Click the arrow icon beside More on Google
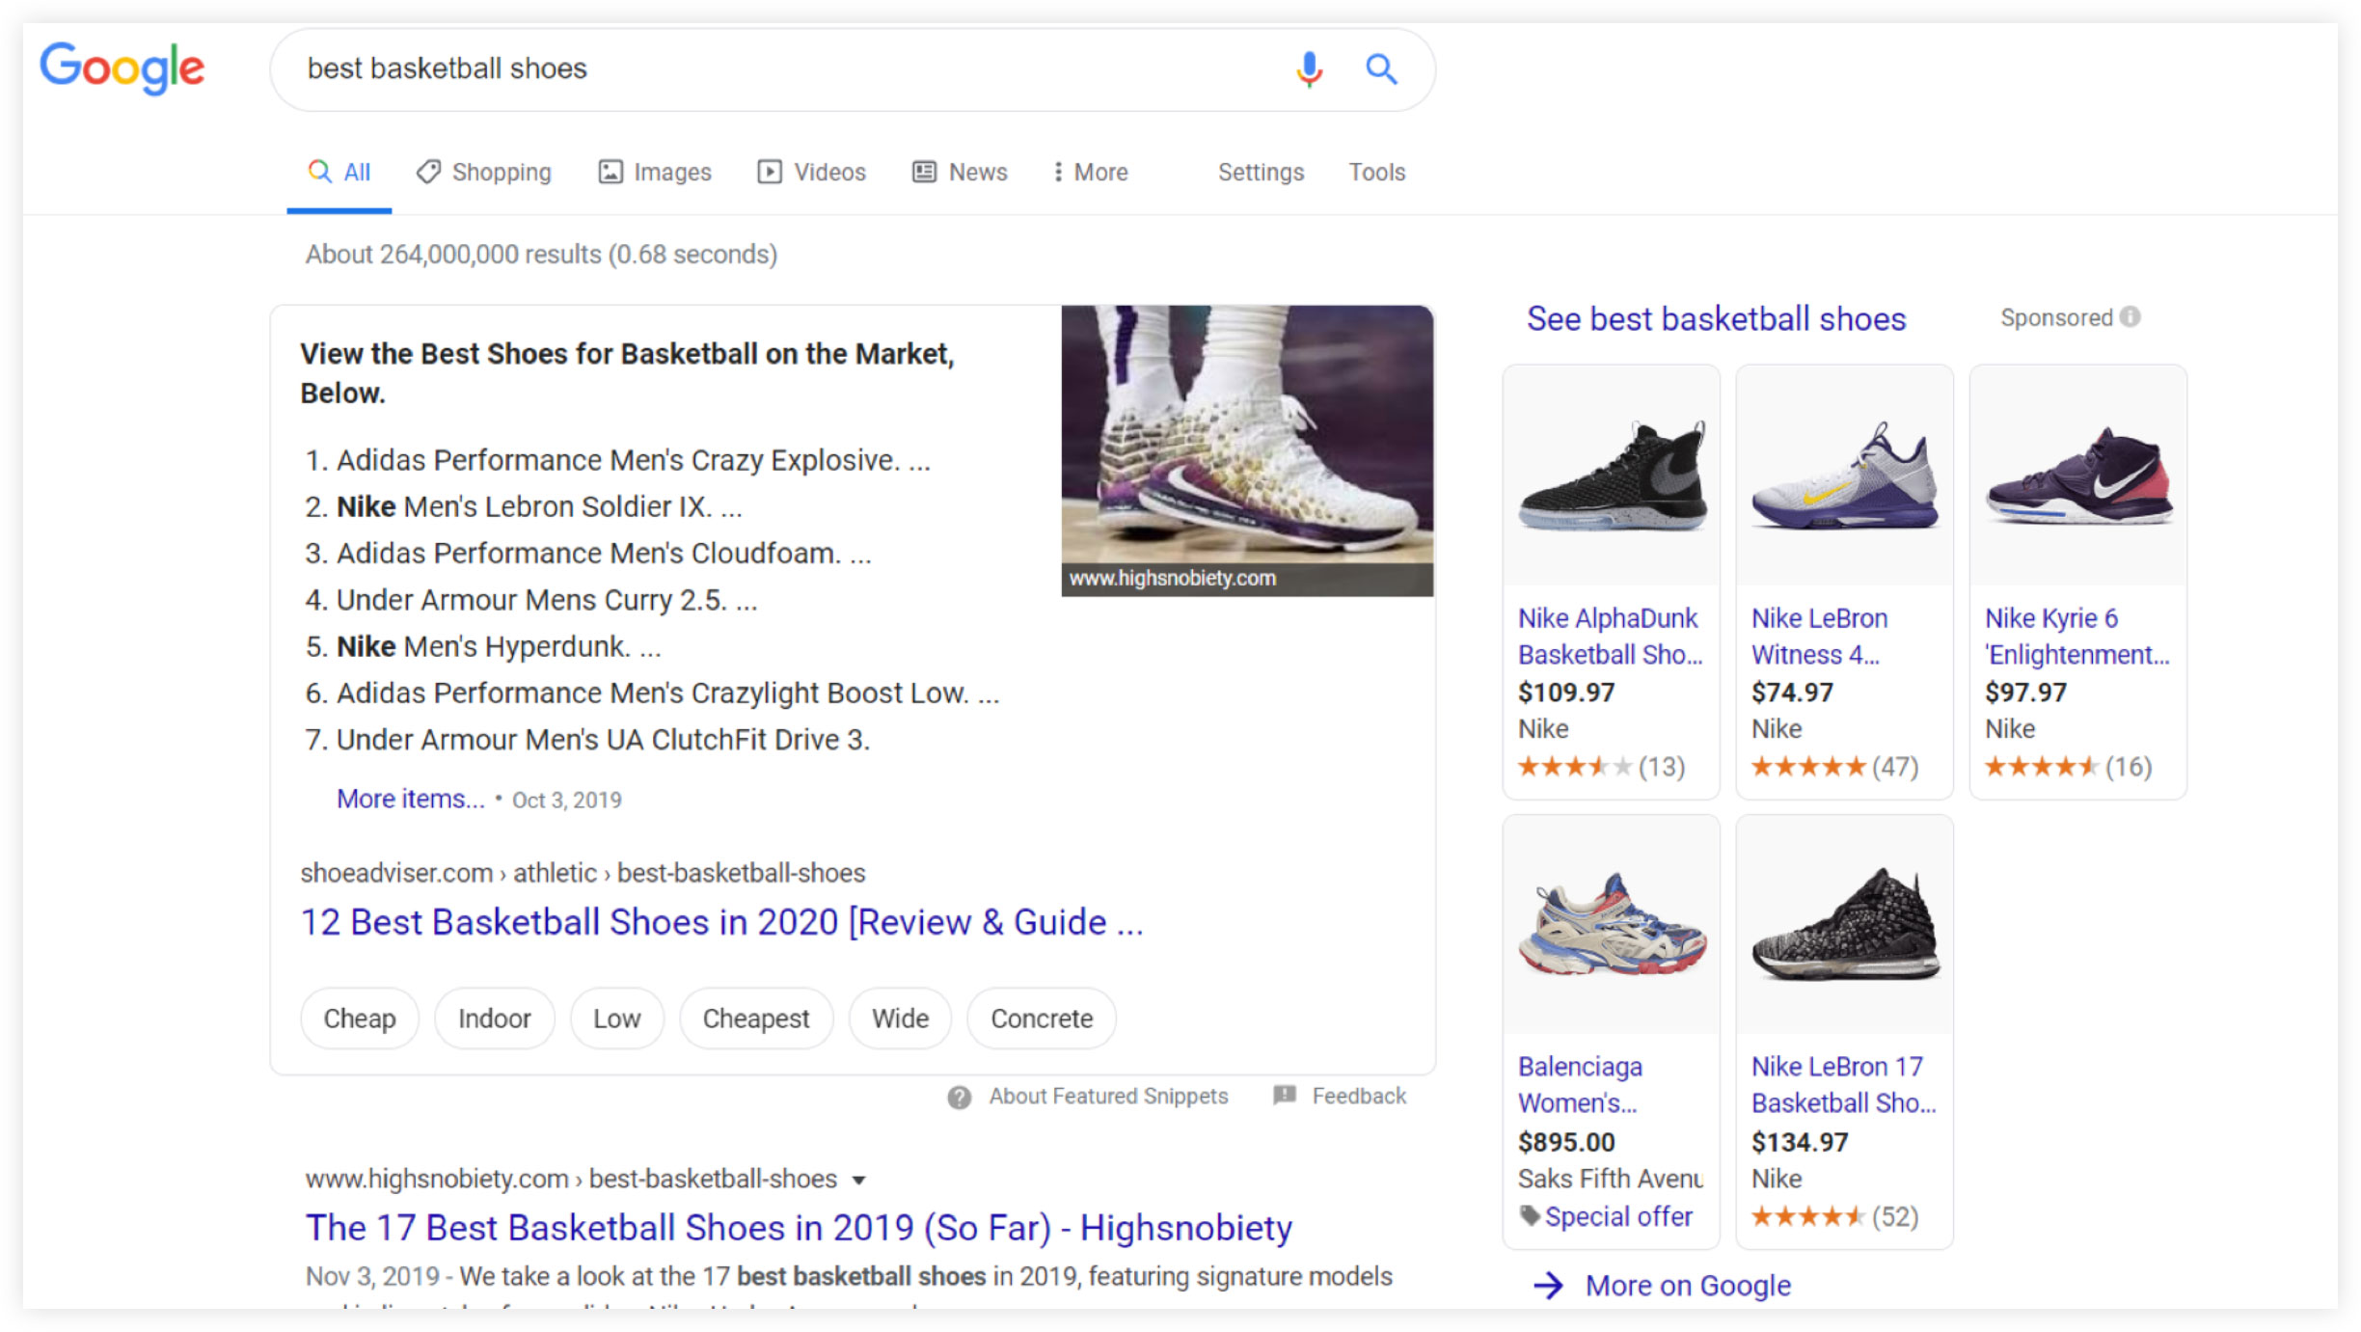The width and height of the screenshot is (2361, 1332). (x=1548, y=1285)
